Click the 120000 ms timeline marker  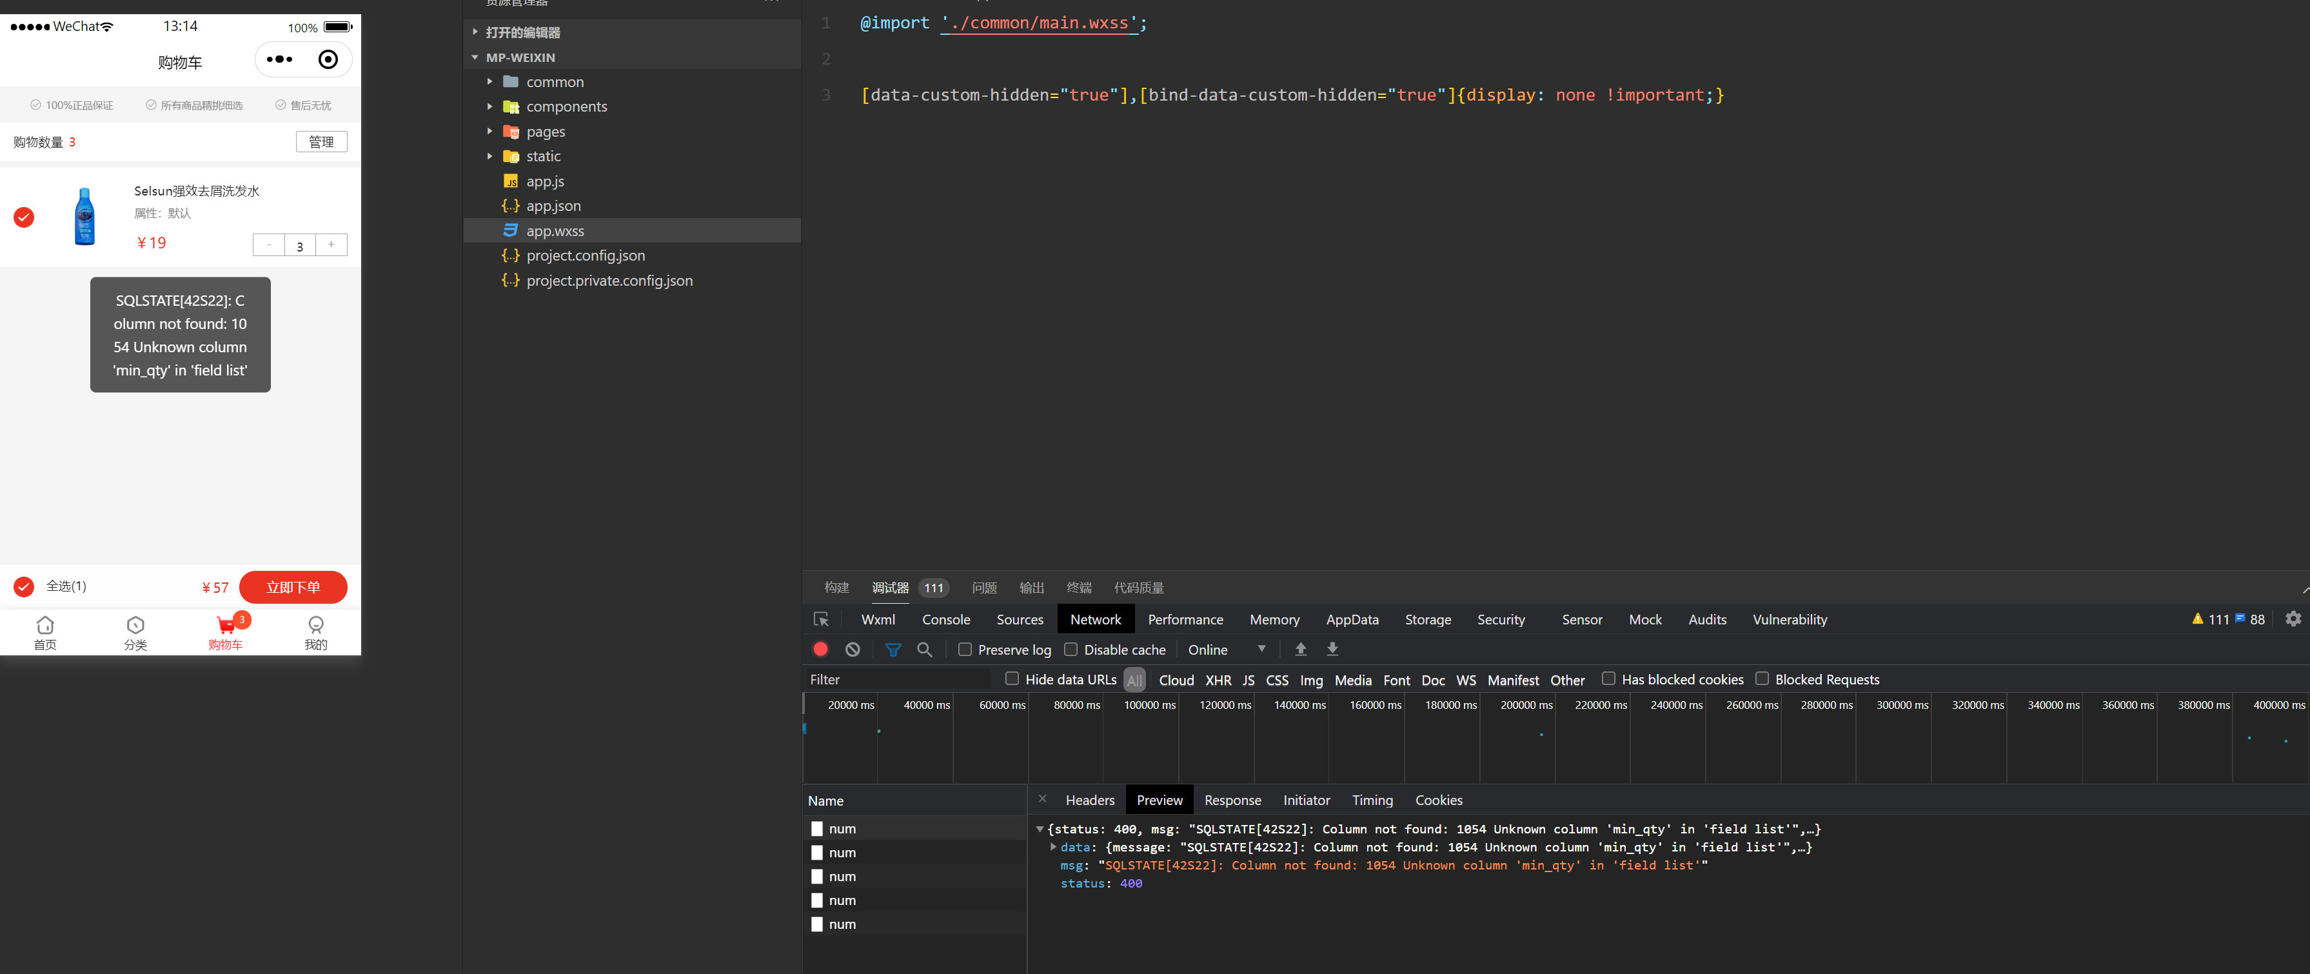1225,705
